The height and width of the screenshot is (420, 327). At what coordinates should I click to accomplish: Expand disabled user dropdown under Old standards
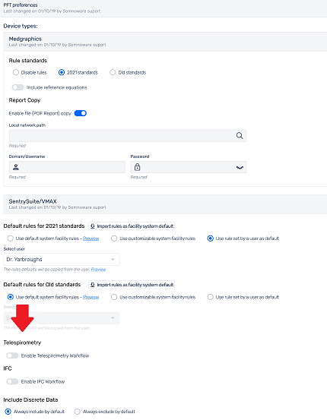[62, 318]
